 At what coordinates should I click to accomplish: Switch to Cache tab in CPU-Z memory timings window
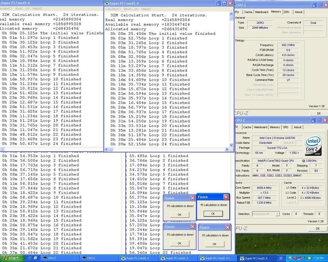pos(248,12)
